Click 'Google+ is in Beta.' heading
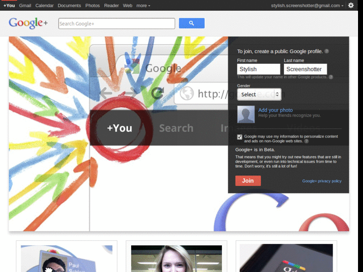The width and height of the screenshot is (363, 272). [x=255, y=150]
